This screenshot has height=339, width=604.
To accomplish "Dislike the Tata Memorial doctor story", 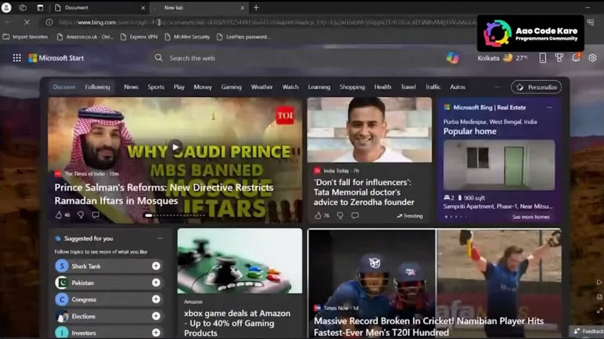I will (x=340, y=216).
